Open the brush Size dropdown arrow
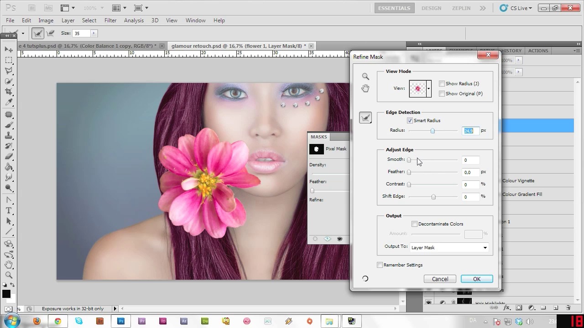 [94, 33]
